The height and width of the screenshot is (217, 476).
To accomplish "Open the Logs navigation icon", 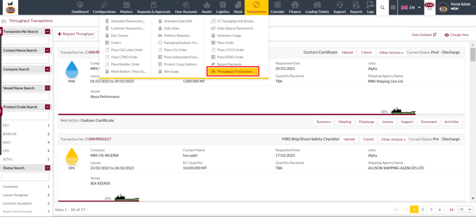I will 370,5.
